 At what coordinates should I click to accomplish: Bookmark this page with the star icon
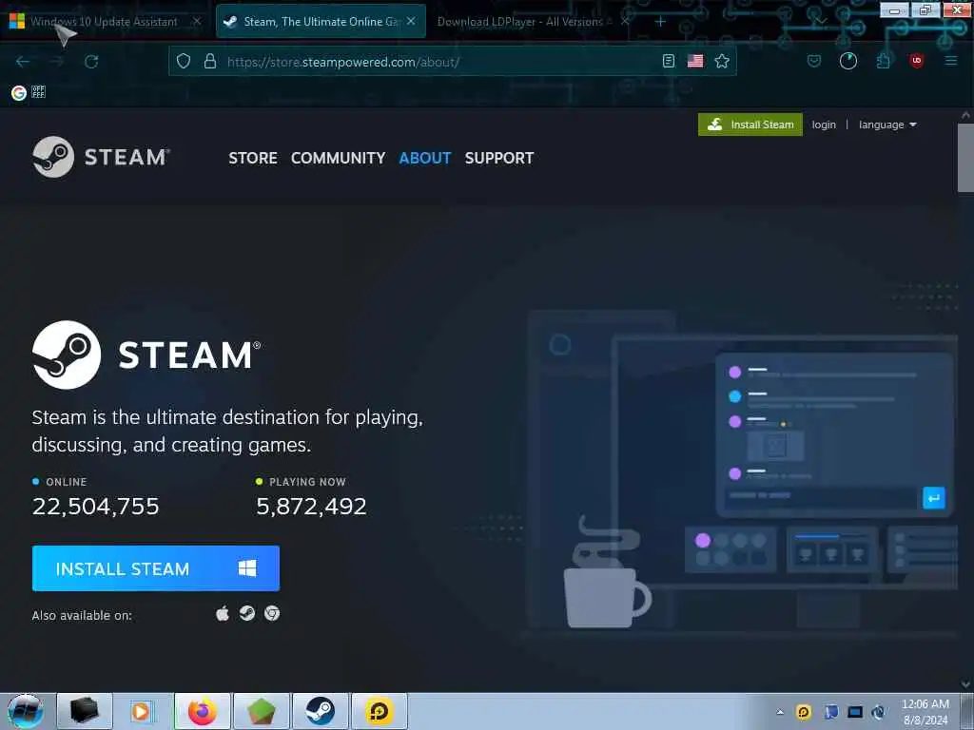click(722, 61)
